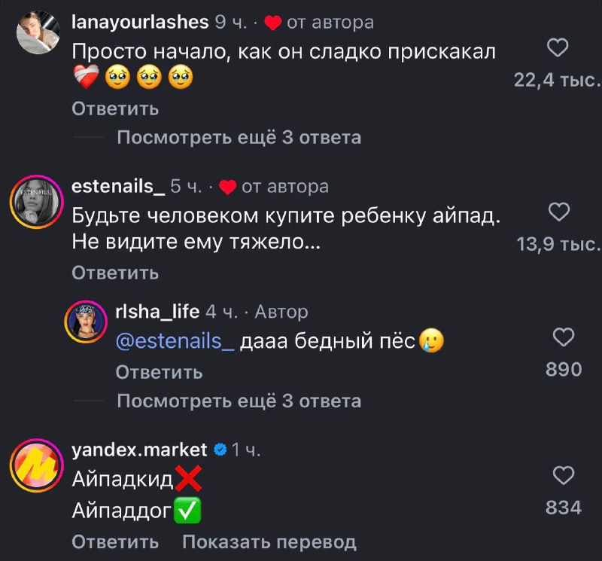Screen dimensions: 602x561
Task: Show 3 more replies under estenails_' comment
Action: tap(239, 401)
